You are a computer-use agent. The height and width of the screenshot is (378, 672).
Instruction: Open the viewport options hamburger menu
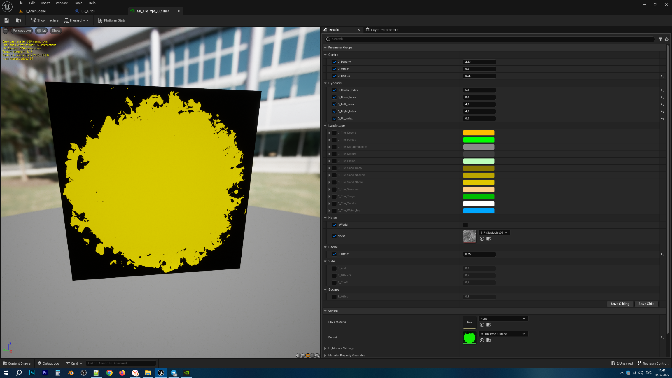6,31
